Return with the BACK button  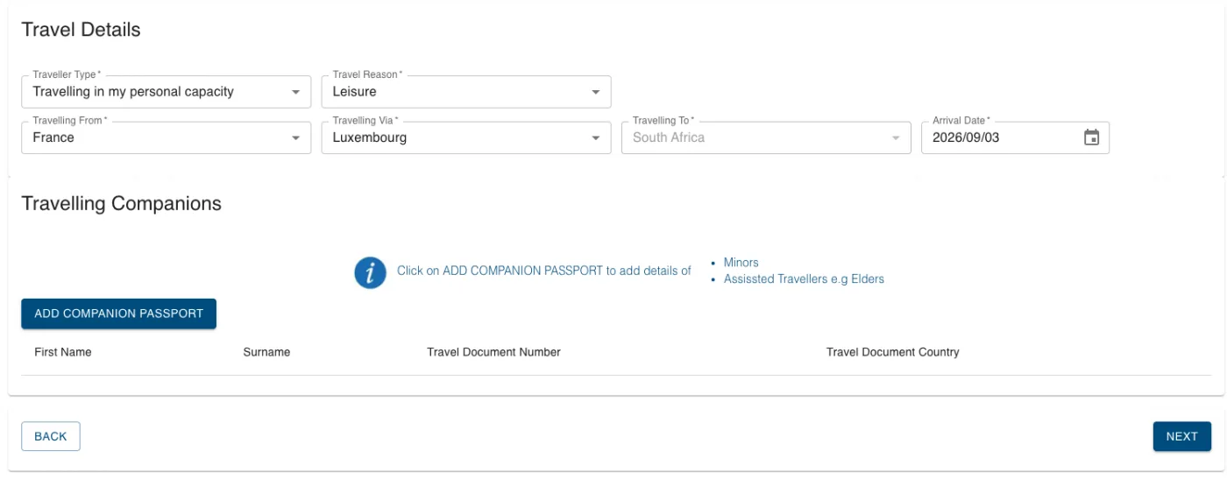pyautogui.click(x=51, y=436)
